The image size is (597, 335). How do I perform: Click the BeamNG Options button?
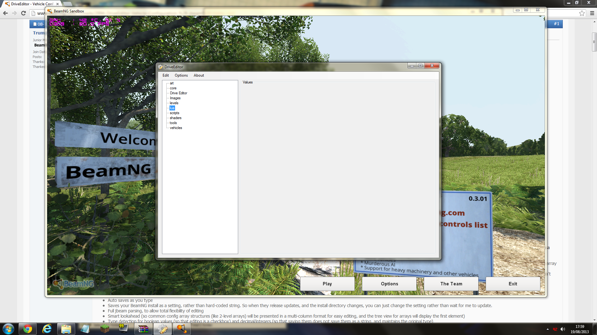pyautogui.click(x=389, y=284)
